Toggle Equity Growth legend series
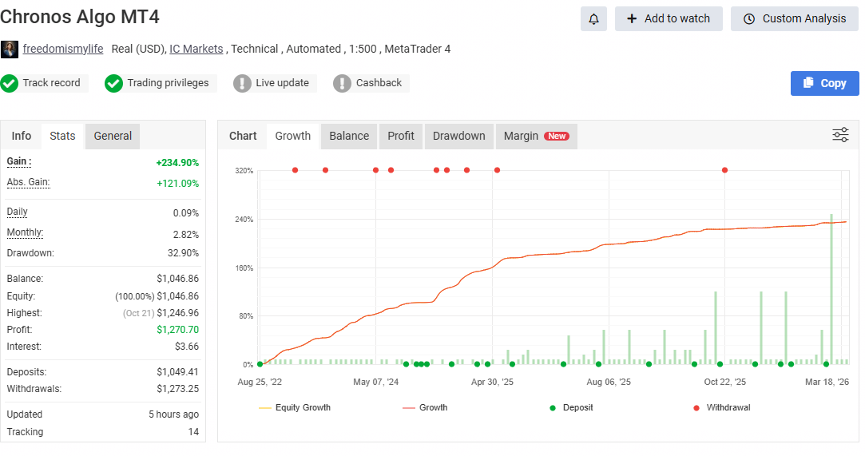The image size is (865, 456). tap(295, 407)
